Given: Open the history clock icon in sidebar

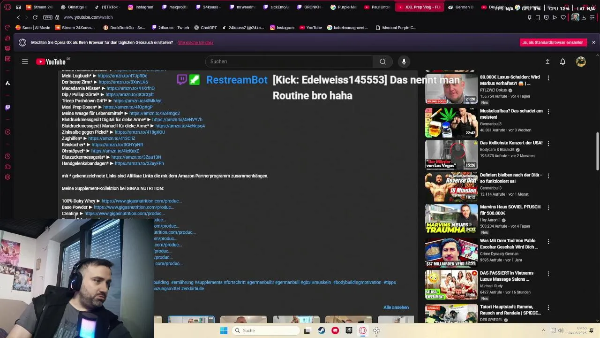Looking at the screenshot, I should tap(7, 156).
